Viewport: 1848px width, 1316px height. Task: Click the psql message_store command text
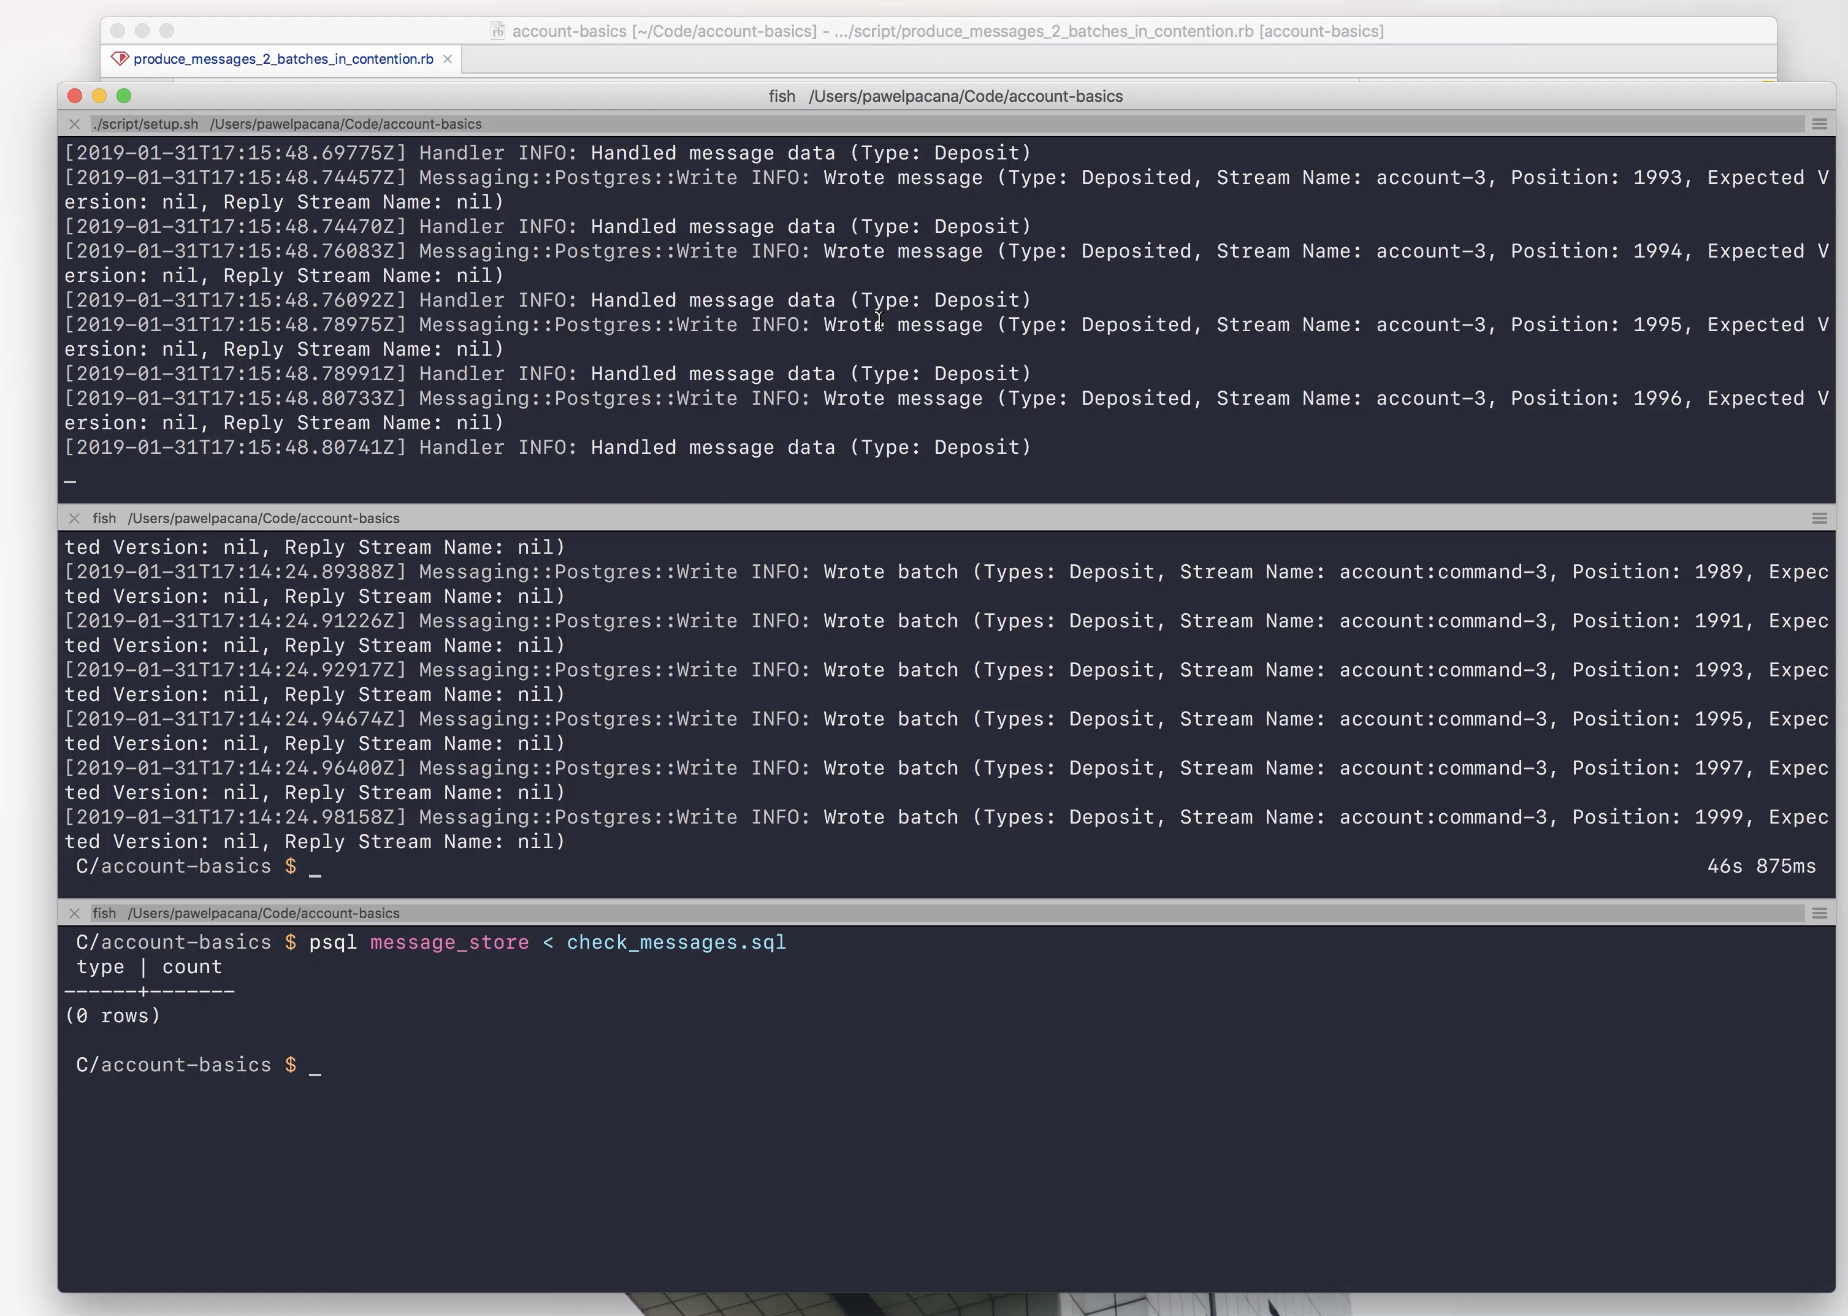point(419,943)
